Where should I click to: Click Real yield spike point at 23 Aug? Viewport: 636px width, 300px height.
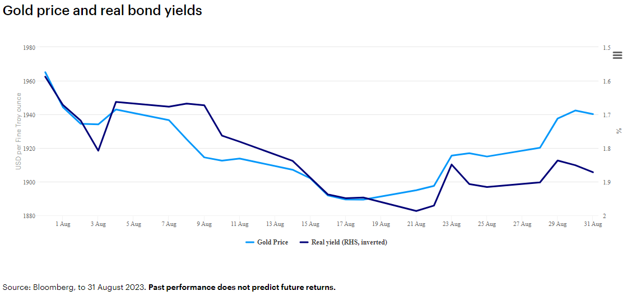[x=452, y=164]
